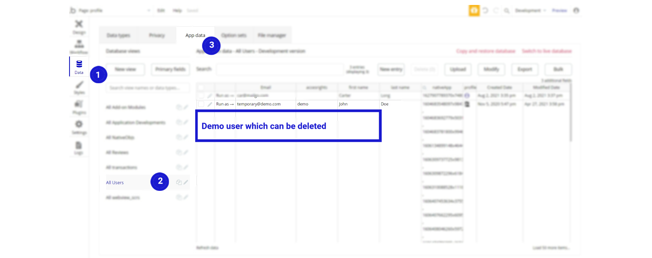
Task: Open the Design section in the sidebar
Action: [x=79, y=27]
